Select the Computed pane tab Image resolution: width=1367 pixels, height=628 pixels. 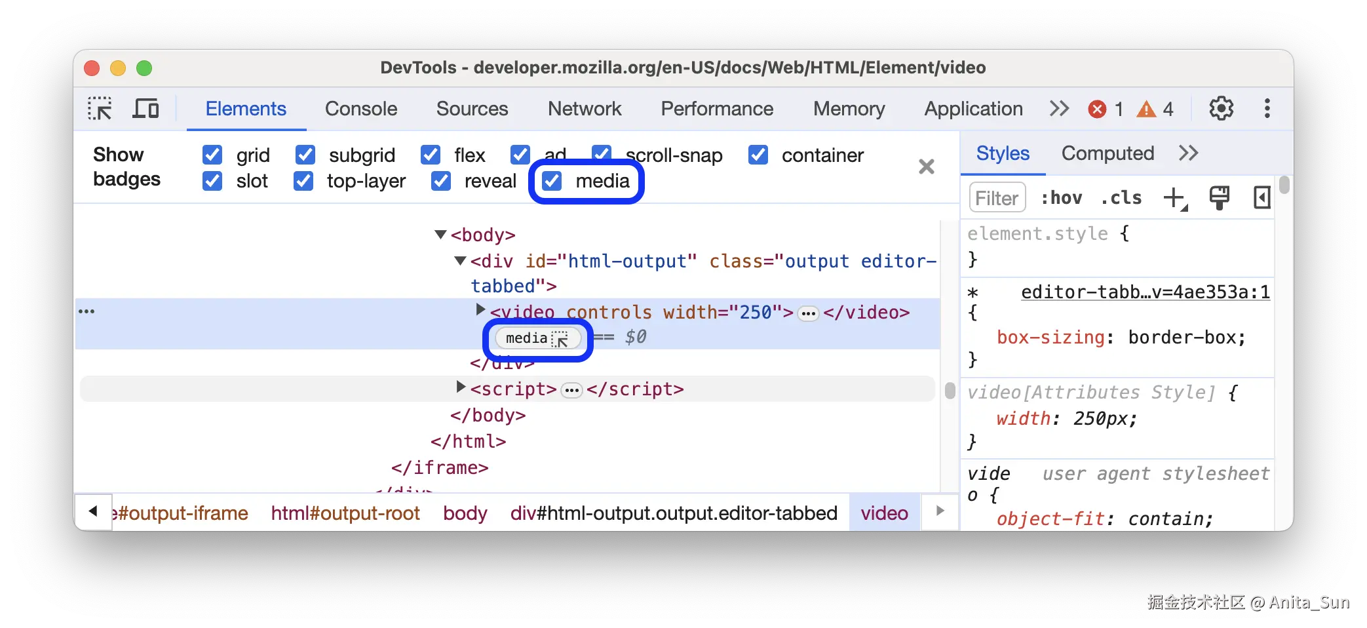coord(1107,153)
